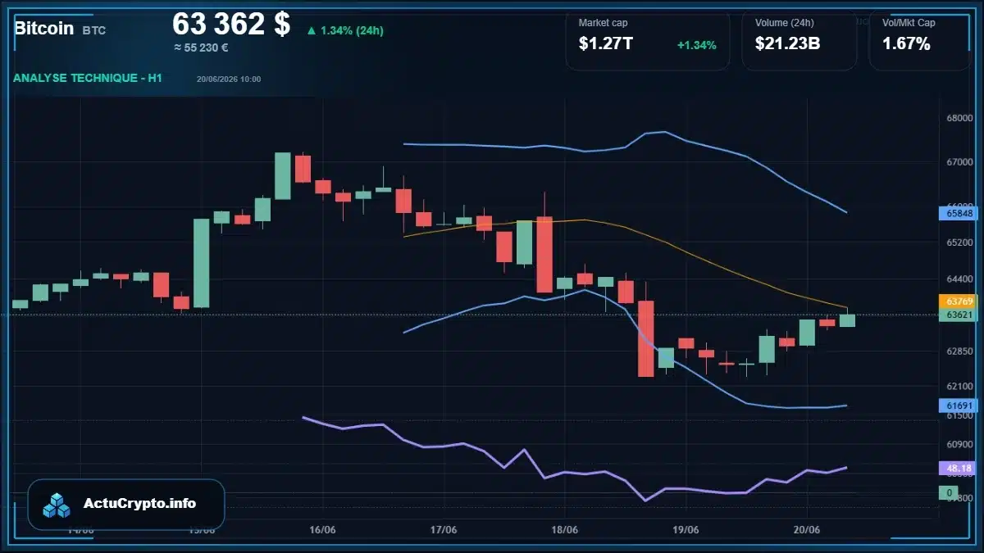984x553 pixels.
Task: Click the ActuCrypto cube logo icon
Action: (x=57, y=505)
